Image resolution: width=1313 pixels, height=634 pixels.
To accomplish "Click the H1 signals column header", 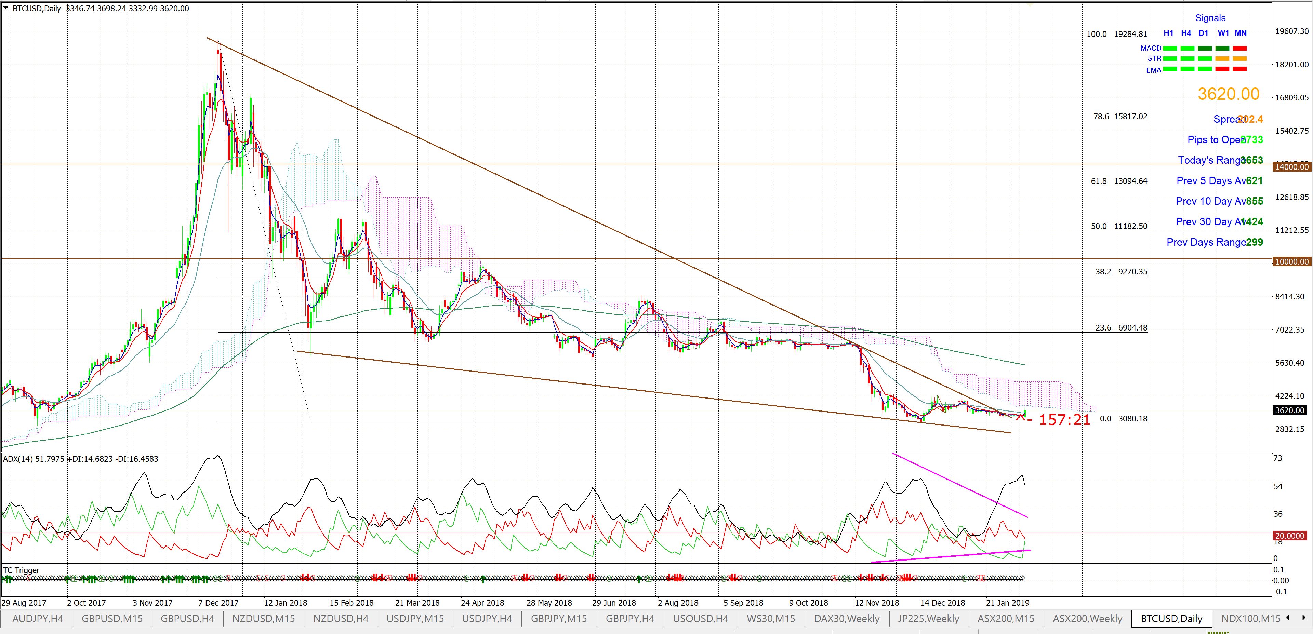I will [1168, 33].
